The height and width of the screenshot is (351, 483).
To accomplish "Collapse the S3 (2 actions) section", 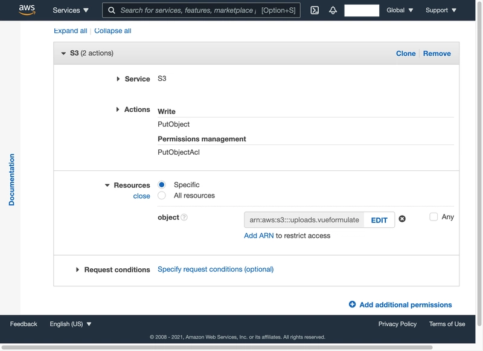I will pos(63,53).
